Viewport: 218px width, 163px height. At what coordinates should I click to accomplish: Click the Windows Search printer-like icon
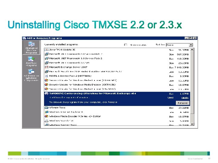pos(46,121)
